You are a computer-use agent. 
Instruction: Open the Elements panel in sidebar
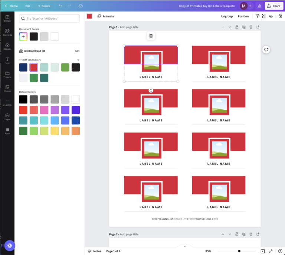point(7,32)
